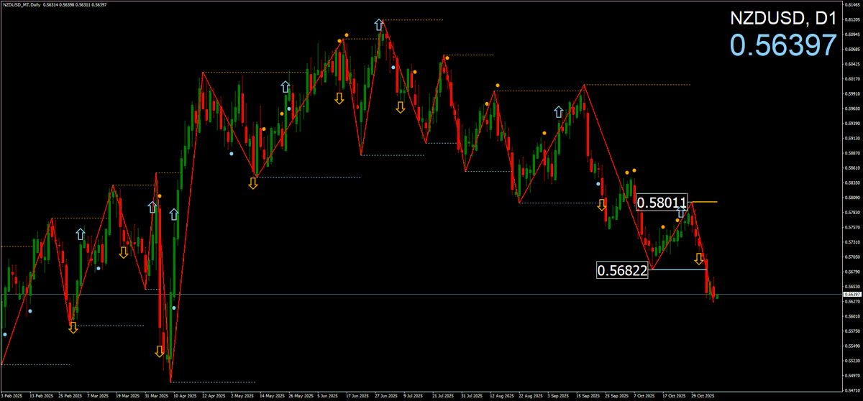The height and width of the screenshot is (401, 863).
Task: Click the orange down arrow above the 0.56822 level line
Action: point(698,259)
